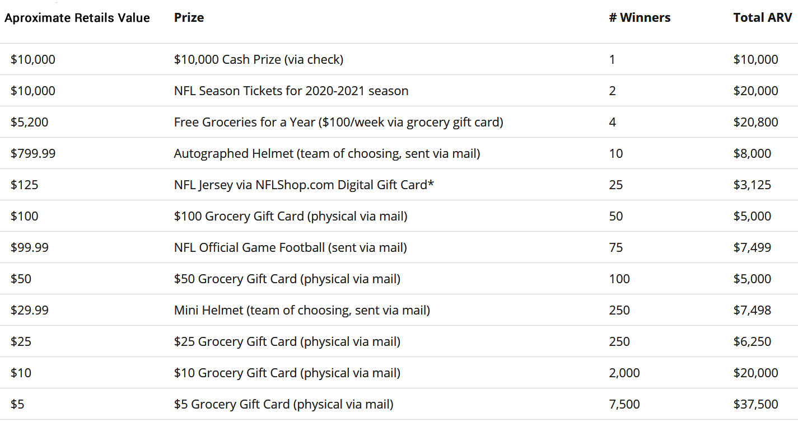Select the $37,500 total ARV value
Viewport: 798px width, 422px height.
[x=756, y=404]
